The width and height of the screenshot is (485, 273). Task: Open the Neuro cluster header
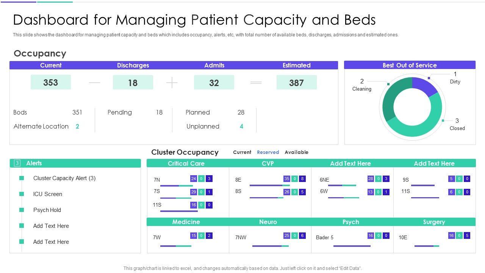[x=268, y=222]
